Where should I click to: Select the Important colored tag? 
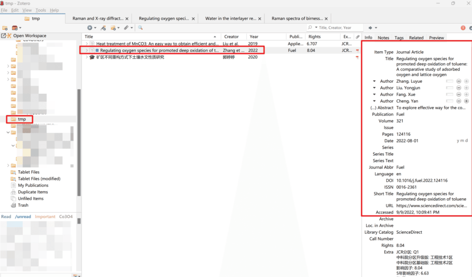click(45, 217)
